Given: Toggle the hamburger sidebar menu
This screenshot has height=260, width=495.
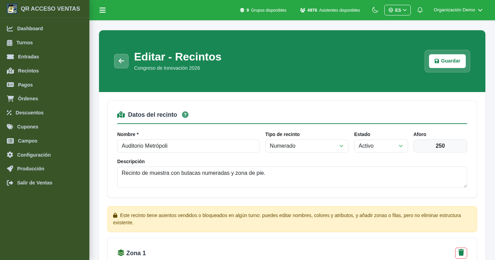Looking at the screenshot, I should click(x=102, y=10).
